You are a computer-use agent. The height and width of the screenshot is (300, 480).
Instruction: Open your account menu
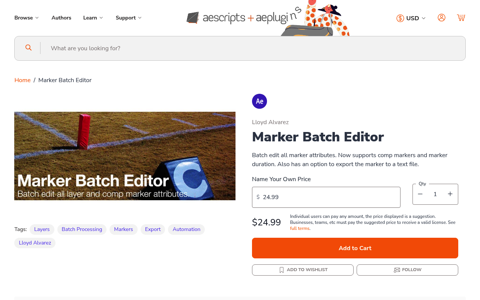(x=441, y=17)
